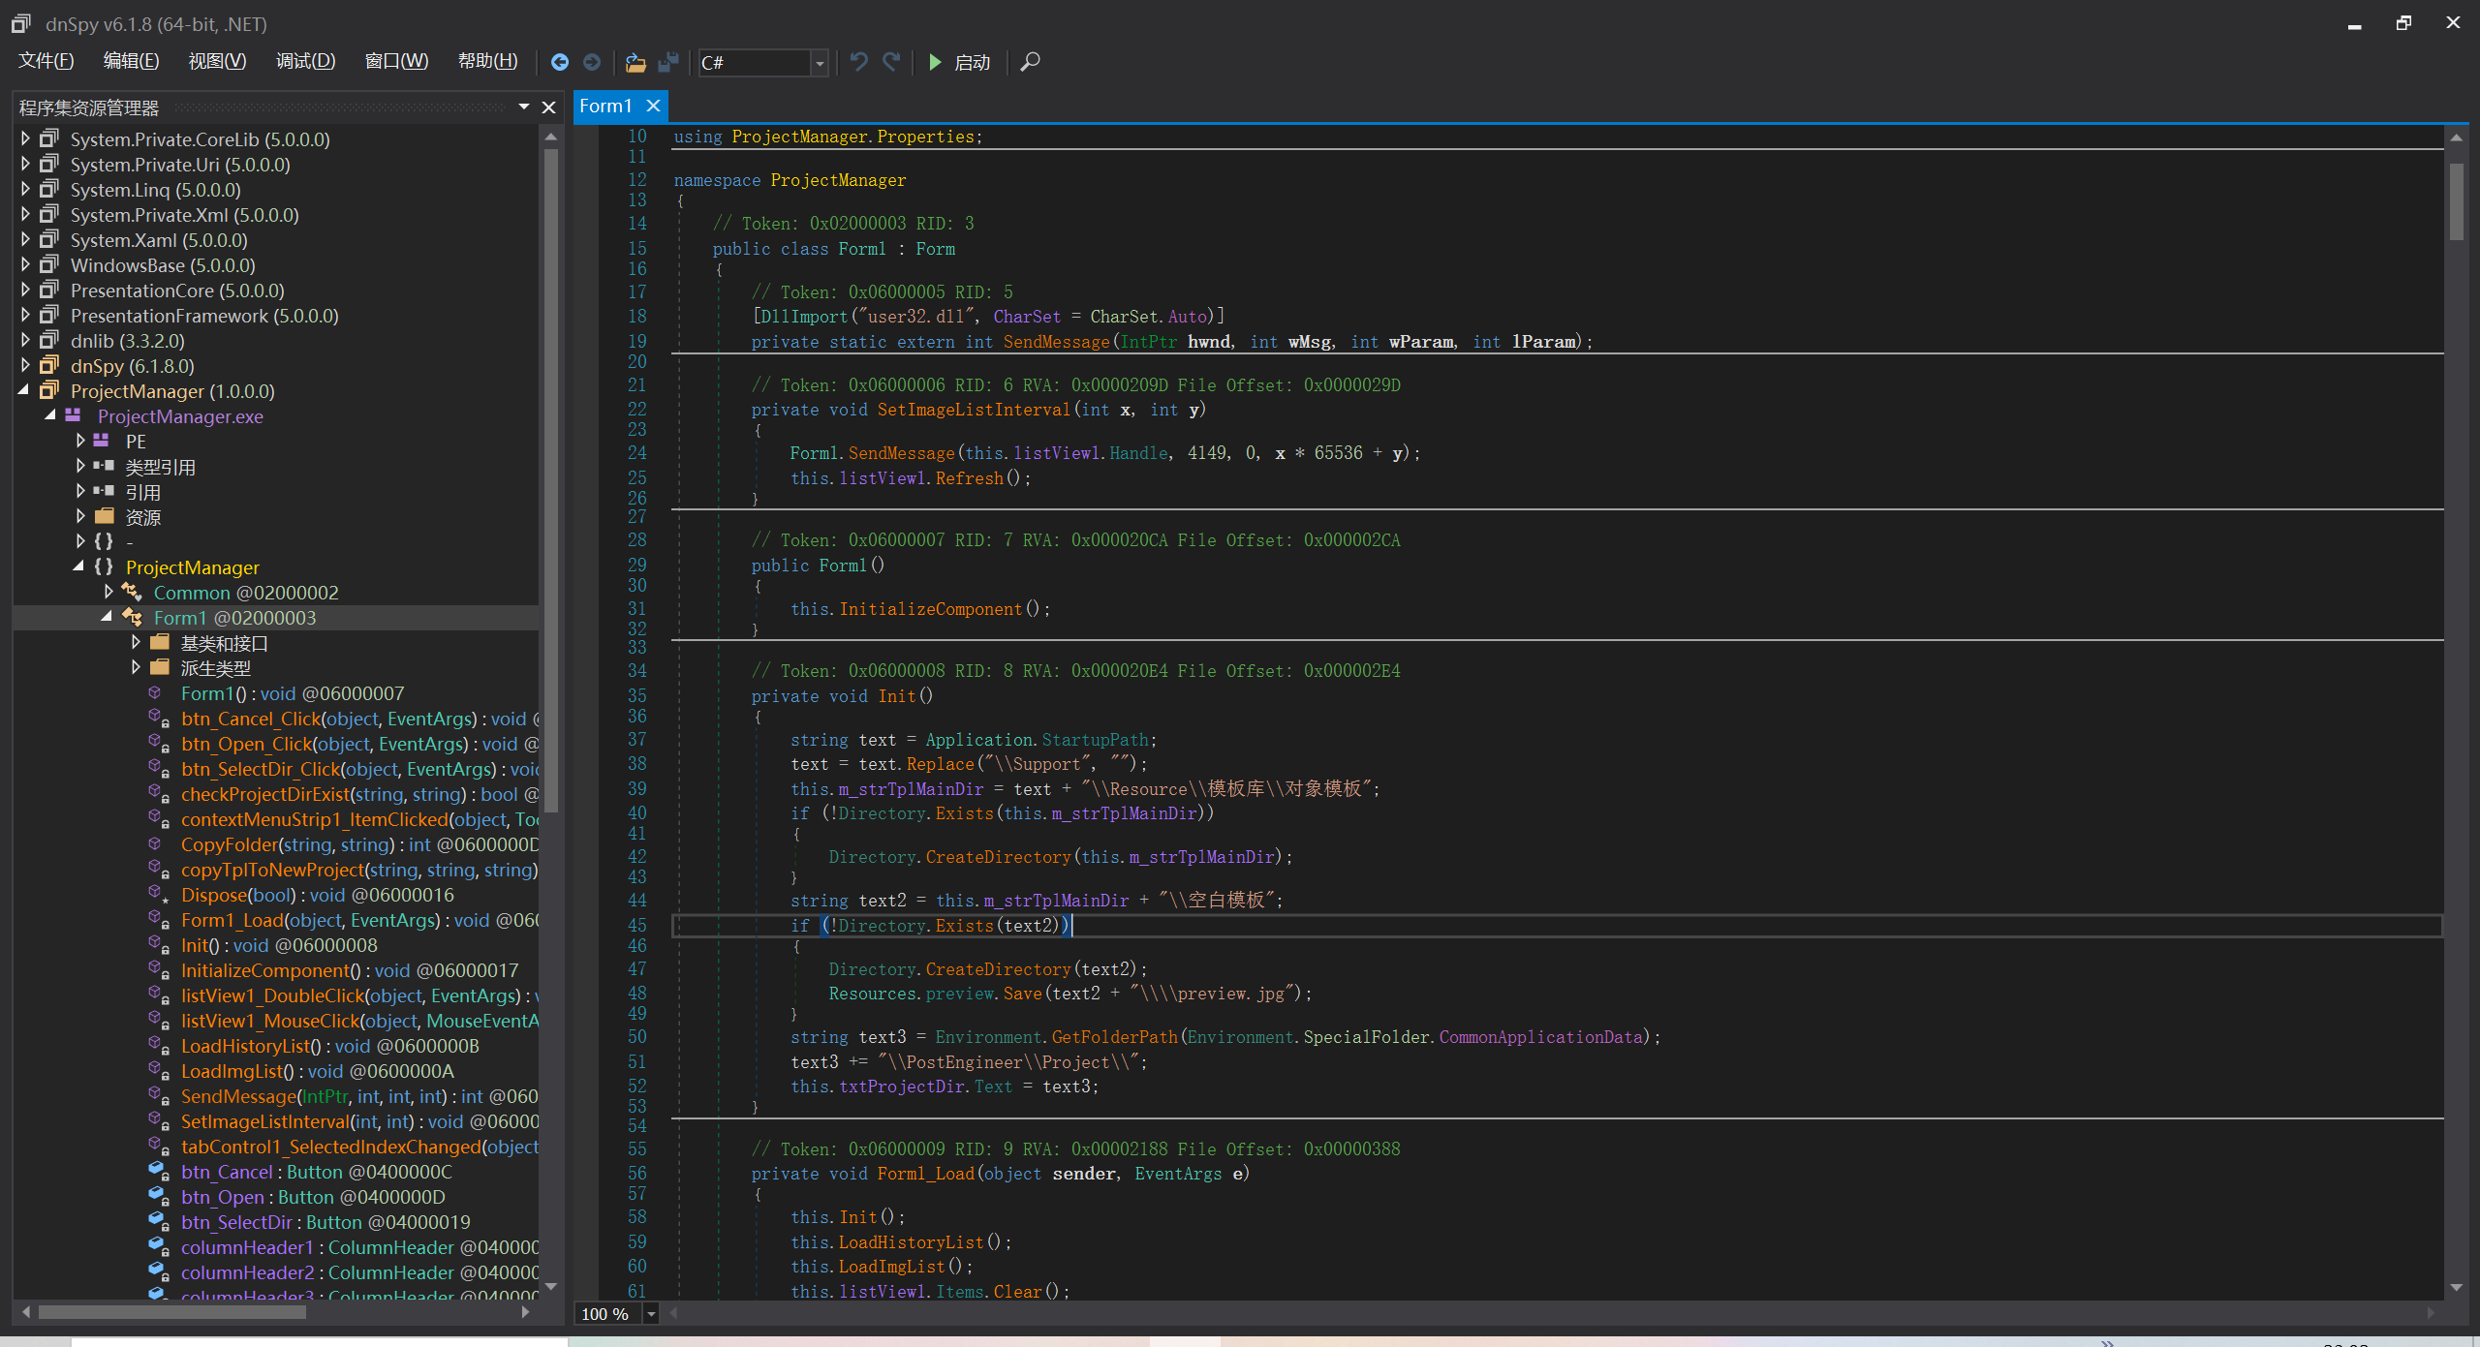Close the 程序集资源管理器 panel

[548, 107]
